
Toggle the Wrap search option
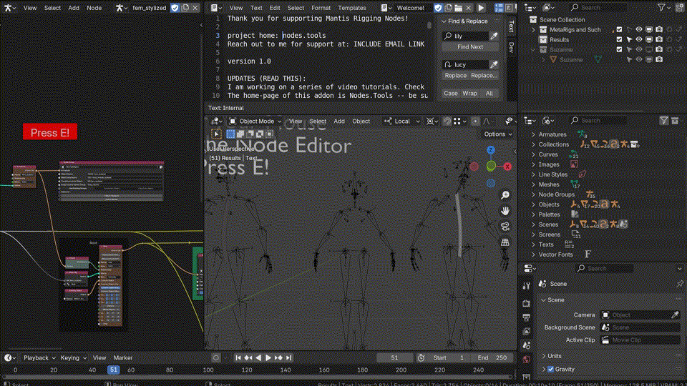pyautogui.click(x=469, y=93)
